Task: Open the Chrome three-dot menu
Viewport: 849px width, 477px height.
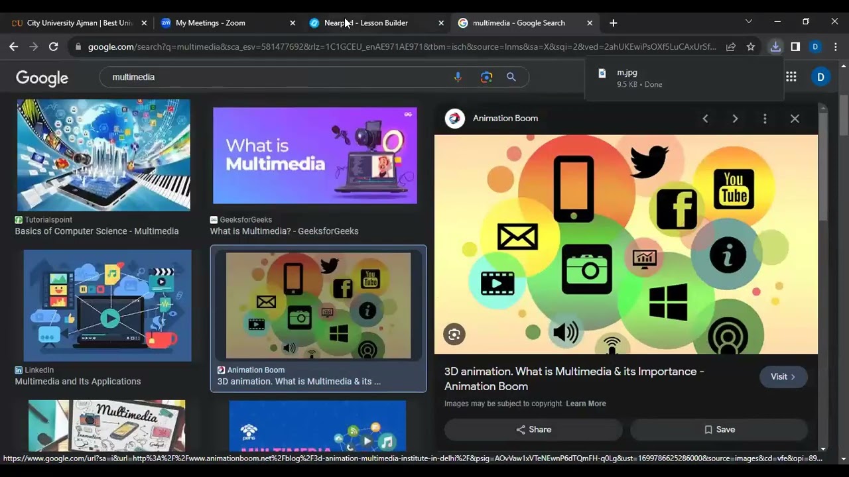Action: pos(835,46)
